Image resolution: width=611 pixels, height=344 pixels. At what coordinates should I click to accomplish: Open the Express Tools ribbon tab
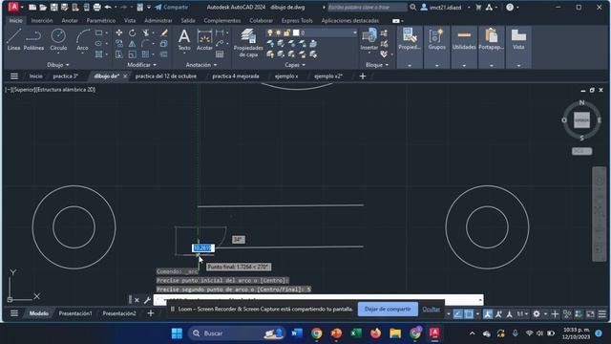[297, 21]
